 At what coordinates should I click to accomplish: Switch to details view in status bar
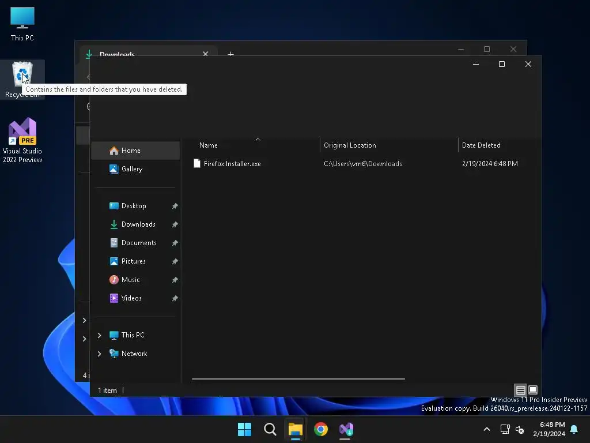coord(520,391)
